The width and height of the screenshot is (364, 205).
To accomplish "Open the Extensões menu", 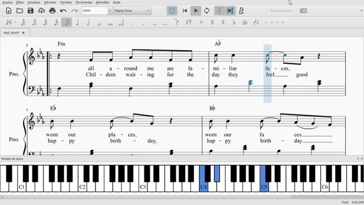I will click(x=102, y=2).
